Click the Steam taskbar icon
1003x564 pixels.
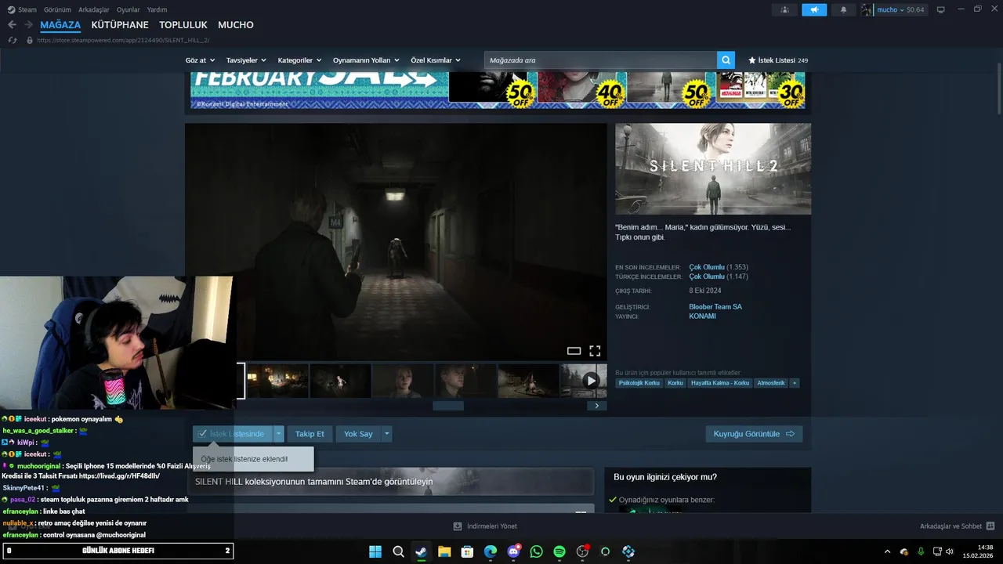coord(421,551)
